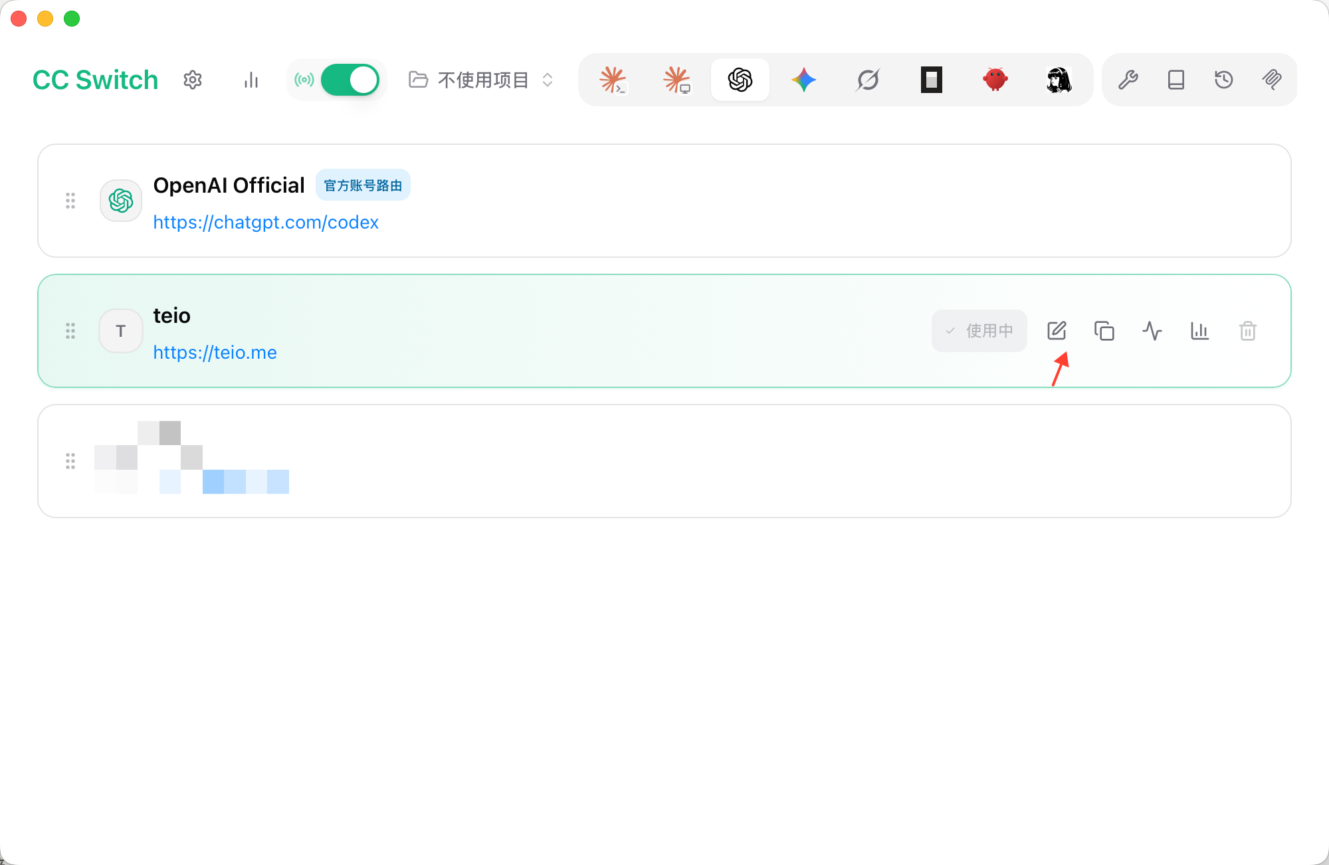The height and width of the screenshot is (865, 1329).
Task: Open the chatgpt.com/codex link
Action: (x=266, y=222)
